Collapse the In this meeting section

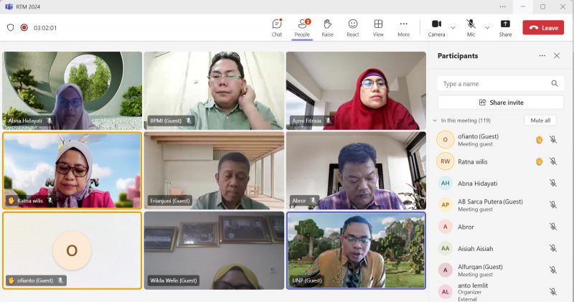click(435, 121)
